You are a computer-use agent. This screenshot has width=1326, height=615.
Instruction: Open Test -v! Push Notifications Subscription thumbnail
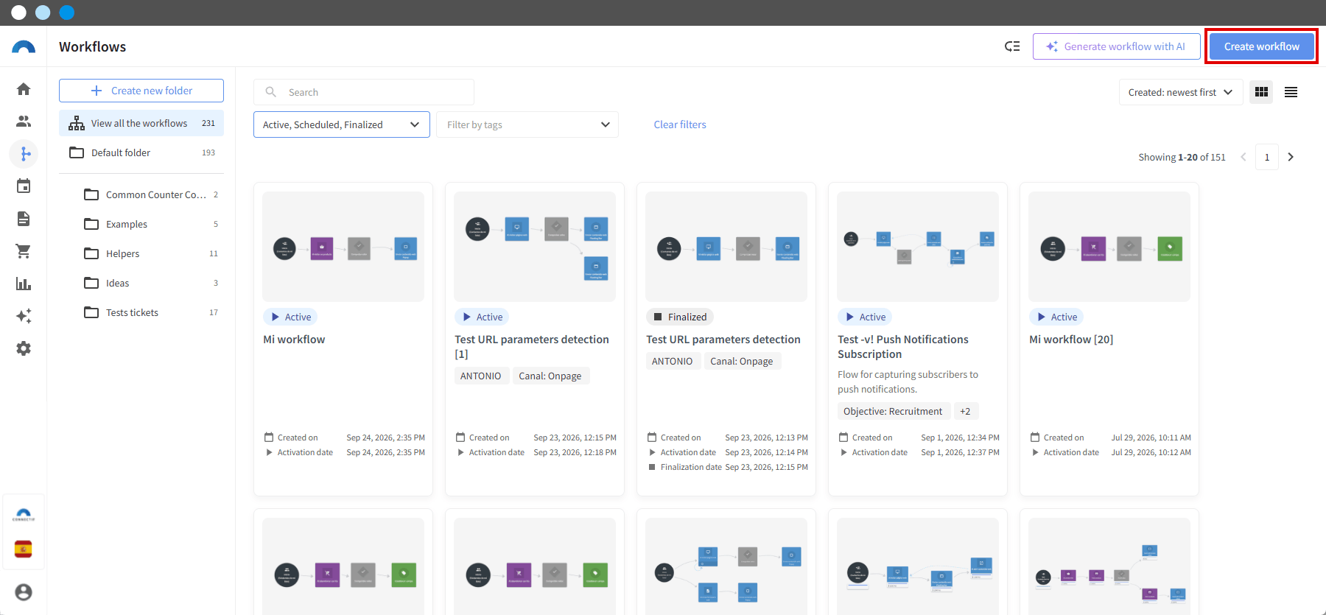pos(918,247)
